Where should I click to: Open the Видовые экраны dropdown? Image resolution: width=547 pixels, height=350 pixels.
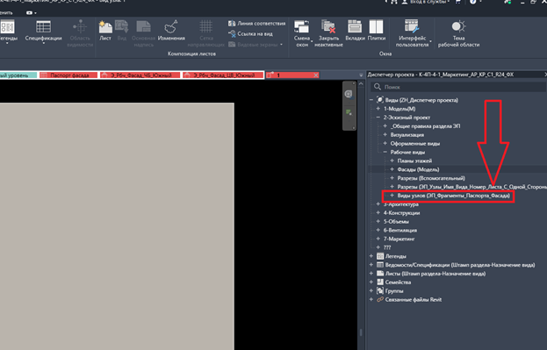(256, 44)
